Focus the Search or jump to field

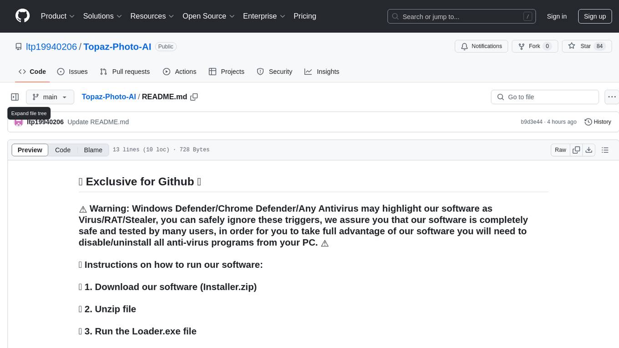[x=462, y=16]
